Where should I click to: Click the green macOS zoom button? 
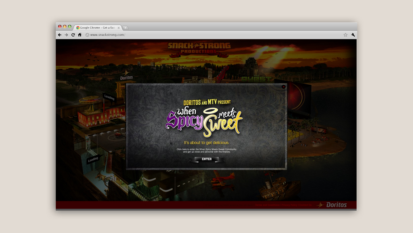(70, 26)
